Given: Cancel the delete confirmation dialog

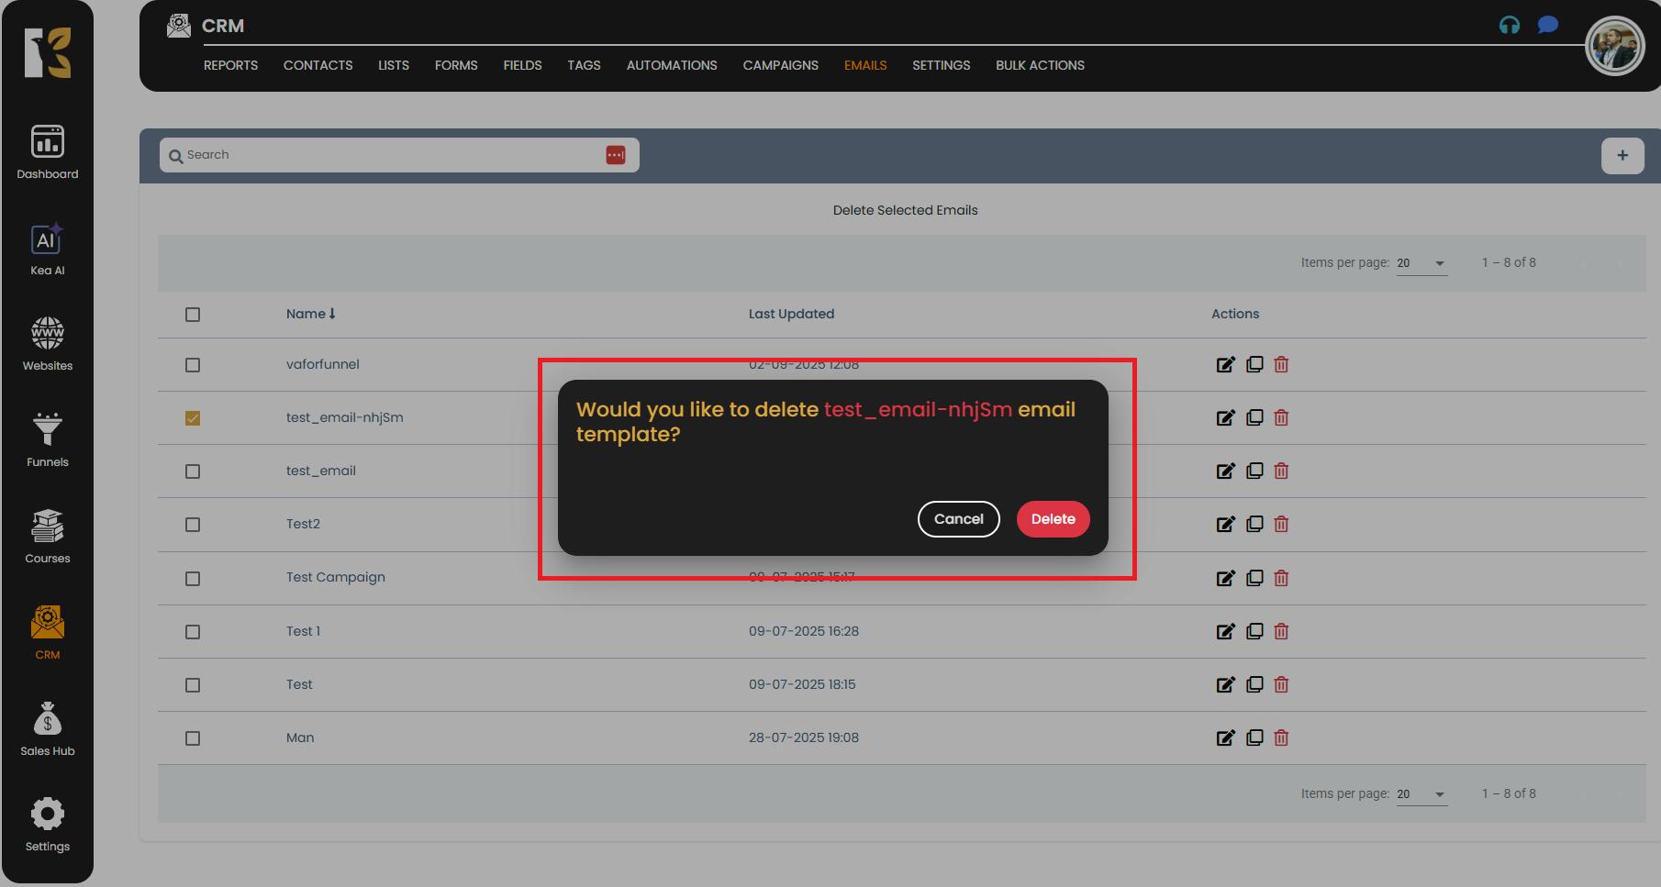Looking at the screenshot, I should pyautogui.click(x=958, y=519).
